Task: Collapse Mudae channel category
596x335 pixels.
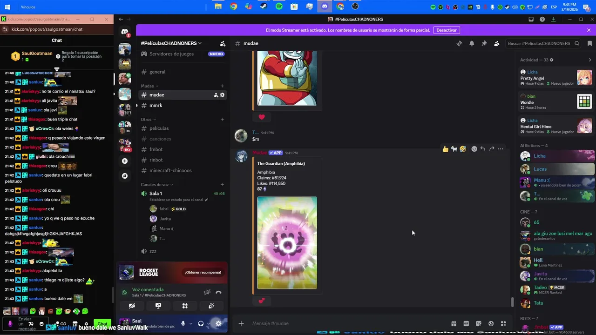Action: 149,86
